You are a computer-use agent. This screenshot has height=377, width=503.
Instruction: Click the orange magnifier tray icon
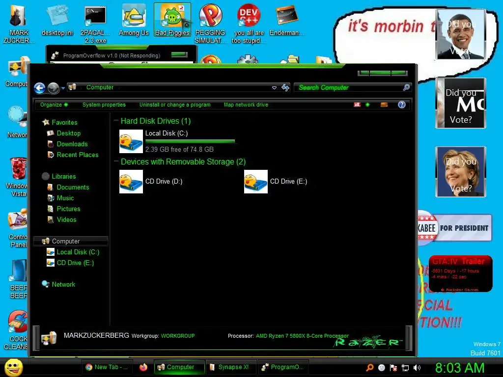pyautogui.click(x=369, y=367)
